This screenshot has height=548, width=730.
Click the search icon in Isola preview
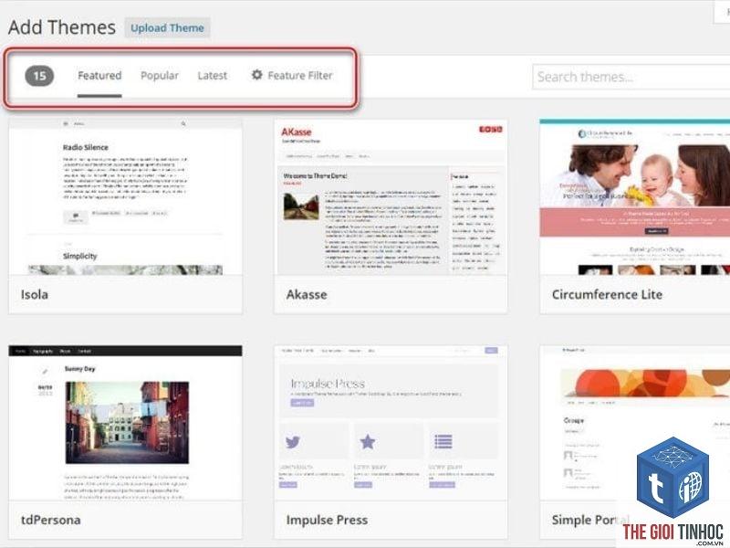coord(183,124)
